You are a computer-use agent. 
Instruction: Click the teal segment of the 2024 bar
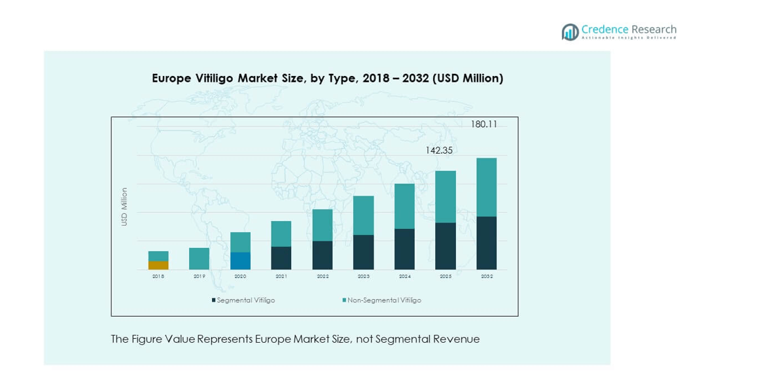tap(404, 206)
